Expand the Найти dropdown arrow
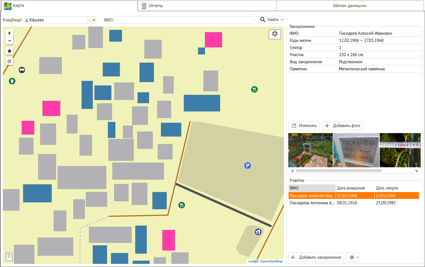The height and width of the screenshot is (267, 425). (x=282, y=20)
